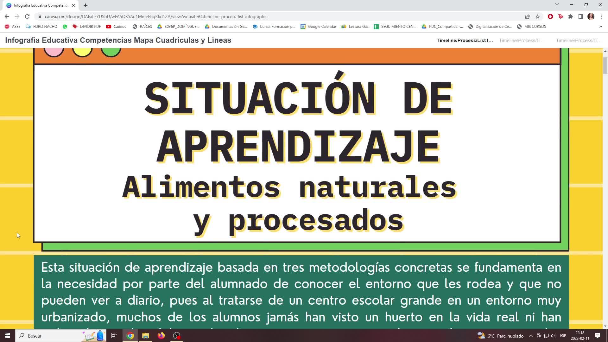
Task: Bookmark this page with star icon
Action: coord(537,16)
